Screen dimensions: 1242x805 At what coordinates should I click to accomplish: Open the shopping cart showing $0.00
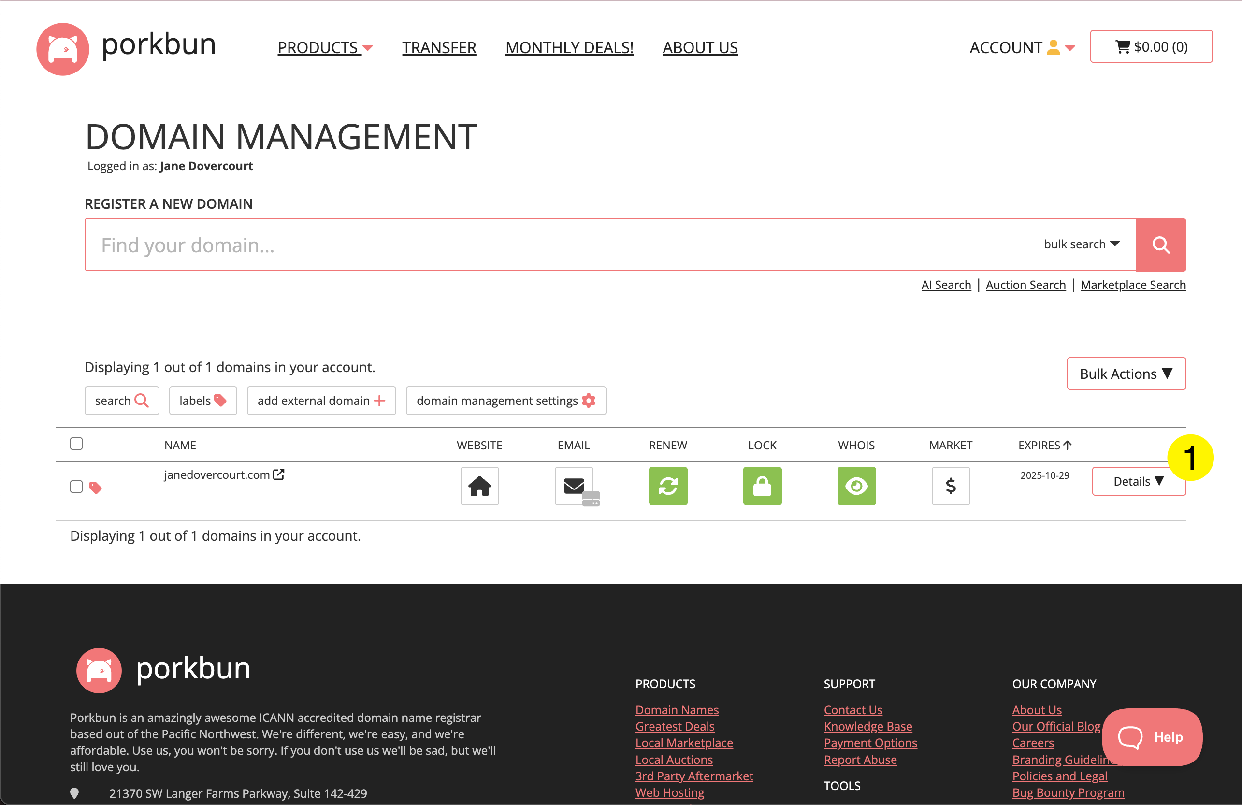tap(1151, 47)
